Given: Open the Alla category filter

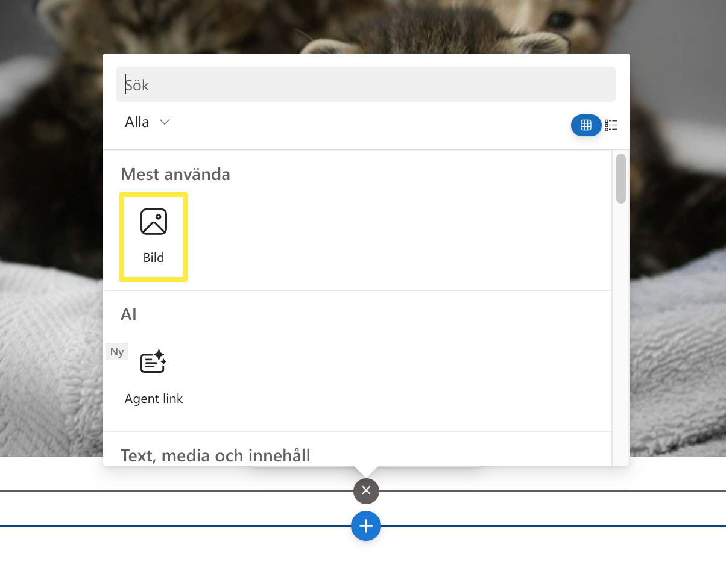Looking at the screenshot, I should click(x=137, y=122).
